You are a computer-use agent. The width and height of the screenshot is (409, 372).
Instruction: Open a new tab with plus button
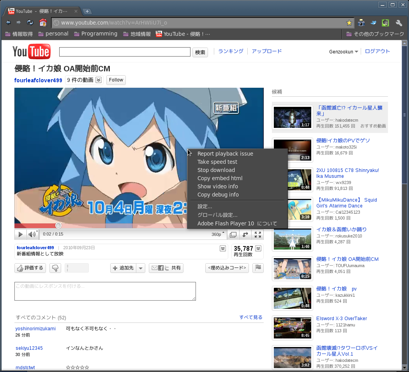pos(87,11)
